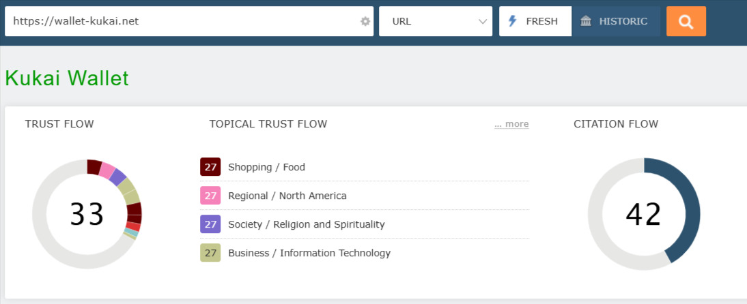Click the orange search magnifier button

686,21
